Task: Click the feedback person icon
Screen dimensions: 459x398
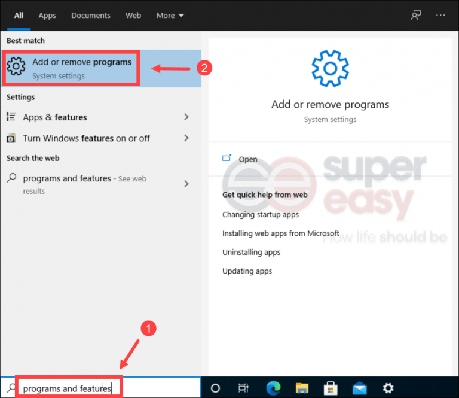Action: tap(416, 15)
